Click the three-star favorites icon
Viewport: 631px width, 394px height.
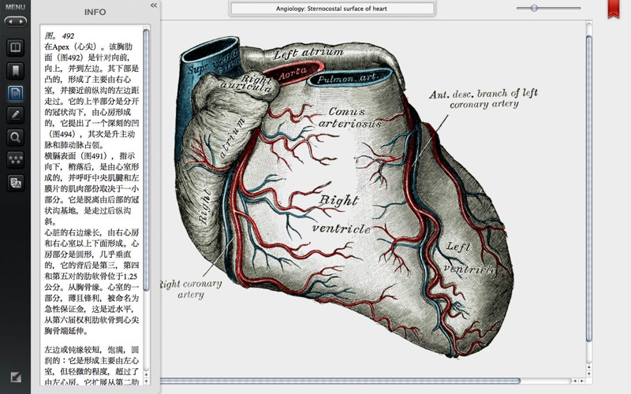tap(15, 159)
